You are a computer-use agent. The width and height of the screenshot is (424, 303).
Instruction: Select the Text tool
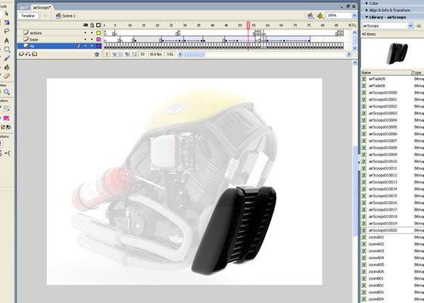(x=7, y=41)
